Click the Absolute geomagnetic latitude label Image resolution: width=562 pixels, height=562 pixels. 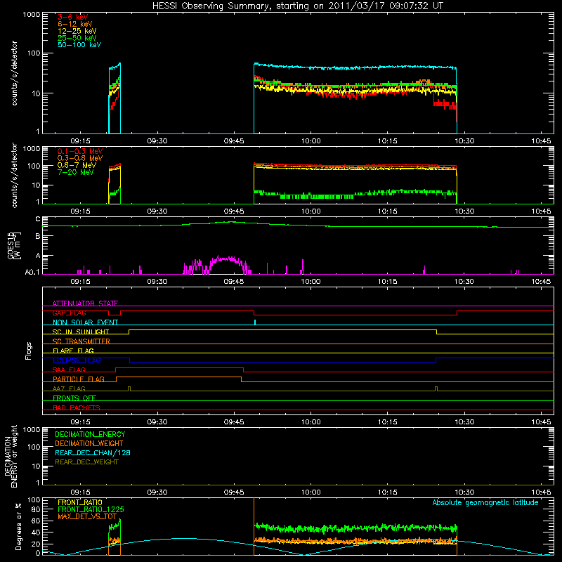tap(485, 502)
